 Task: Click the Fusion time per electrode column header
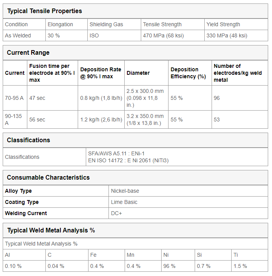(53, 73)
